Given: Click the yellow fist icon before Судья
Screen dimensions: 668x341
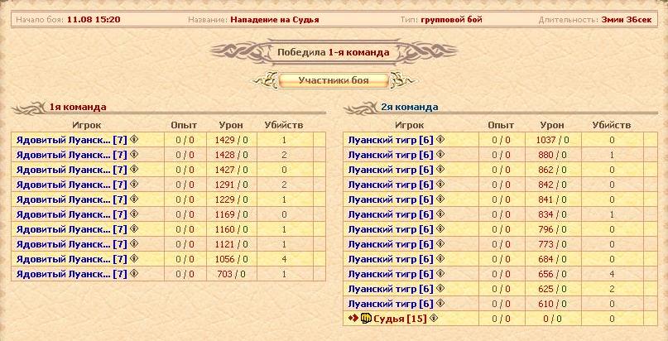Looking at the screenshot, I should pos(366,318).
